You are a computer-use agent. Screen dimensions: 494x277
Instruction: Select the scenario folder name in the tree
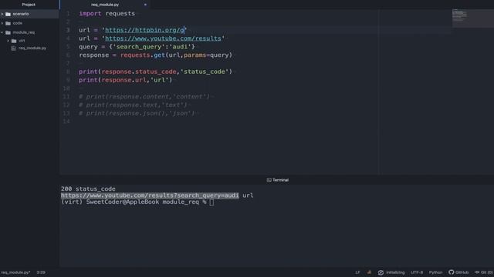click(21, 14)
